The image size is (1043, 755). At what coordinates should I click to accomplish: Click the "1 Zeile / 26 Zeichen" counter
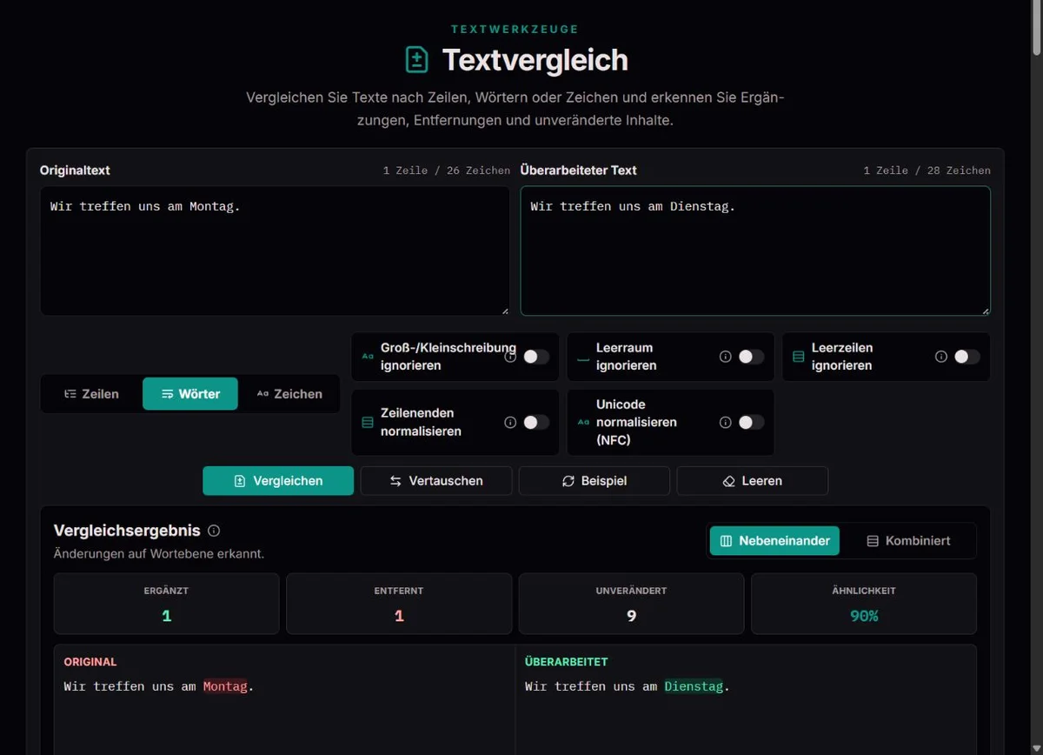[447, 170]
